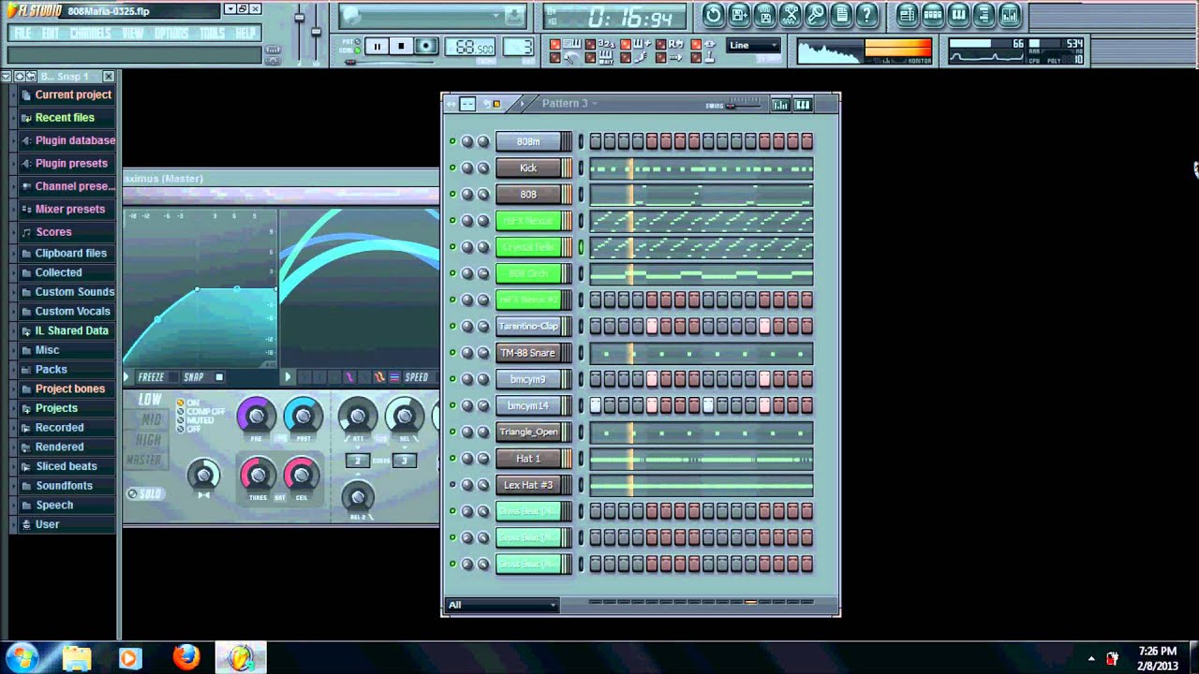Open the Line snap dropdown
1199x674 pixels.
(x=753, y=45)
